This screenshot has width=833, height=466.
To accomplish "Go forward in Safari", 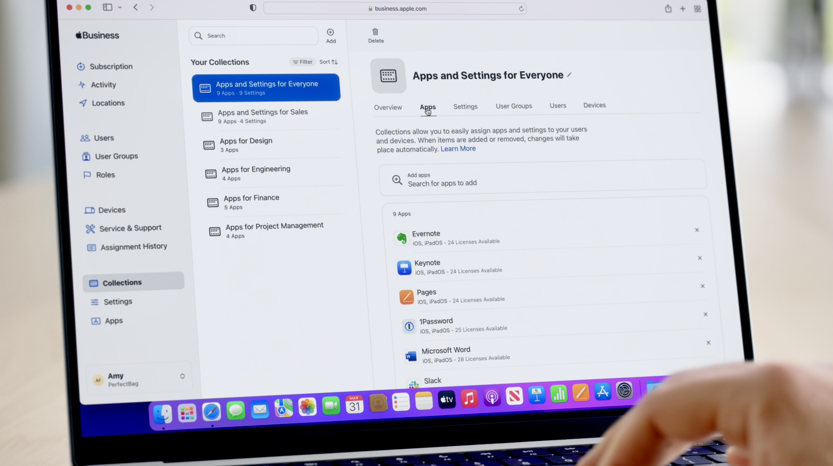I will pyautogui.click(x=152, y=7).
